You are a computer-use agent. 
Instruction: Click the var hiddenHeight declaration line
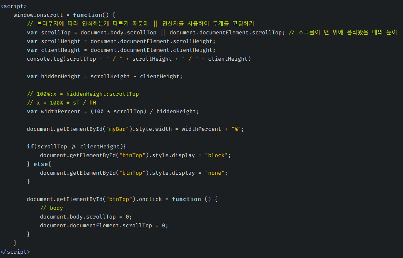[x=105, y=76]
